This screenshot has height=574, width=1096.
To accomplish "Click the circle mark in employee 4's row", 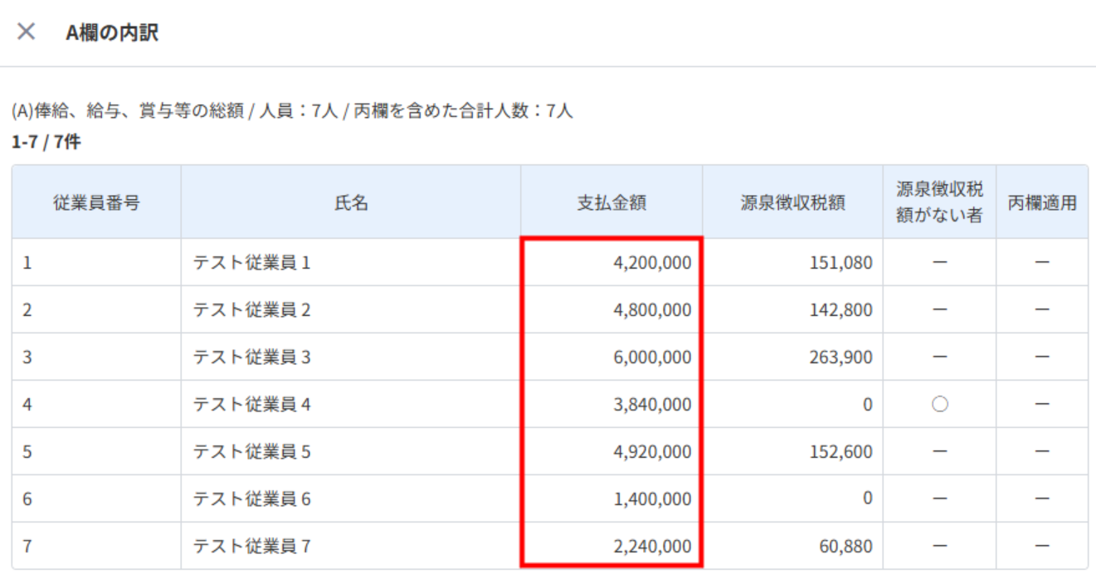I will 940,405.
